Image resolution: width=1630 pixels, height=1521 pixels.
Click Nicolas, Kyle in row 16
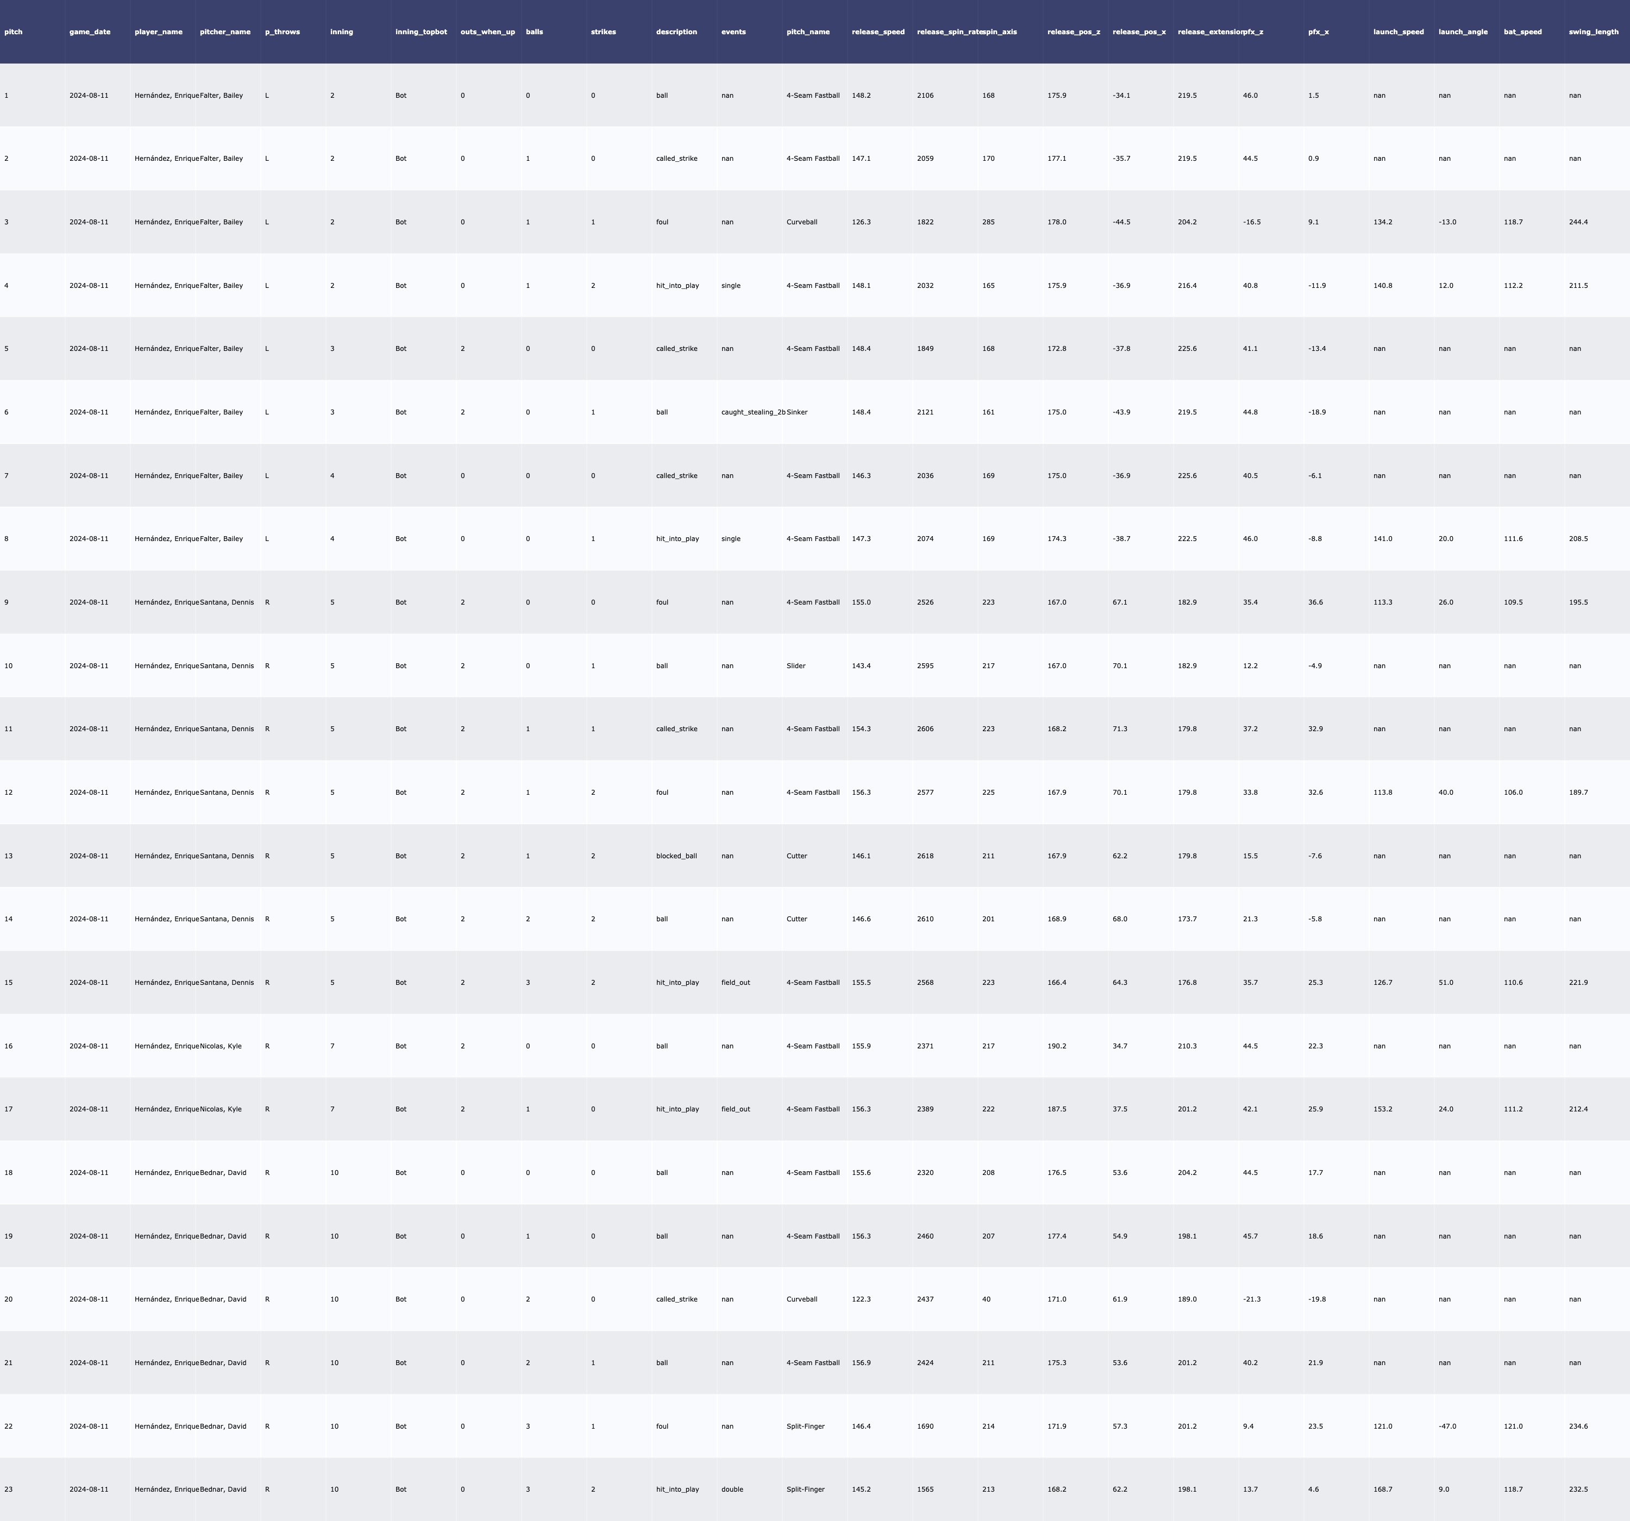[x=221, y=1046]
